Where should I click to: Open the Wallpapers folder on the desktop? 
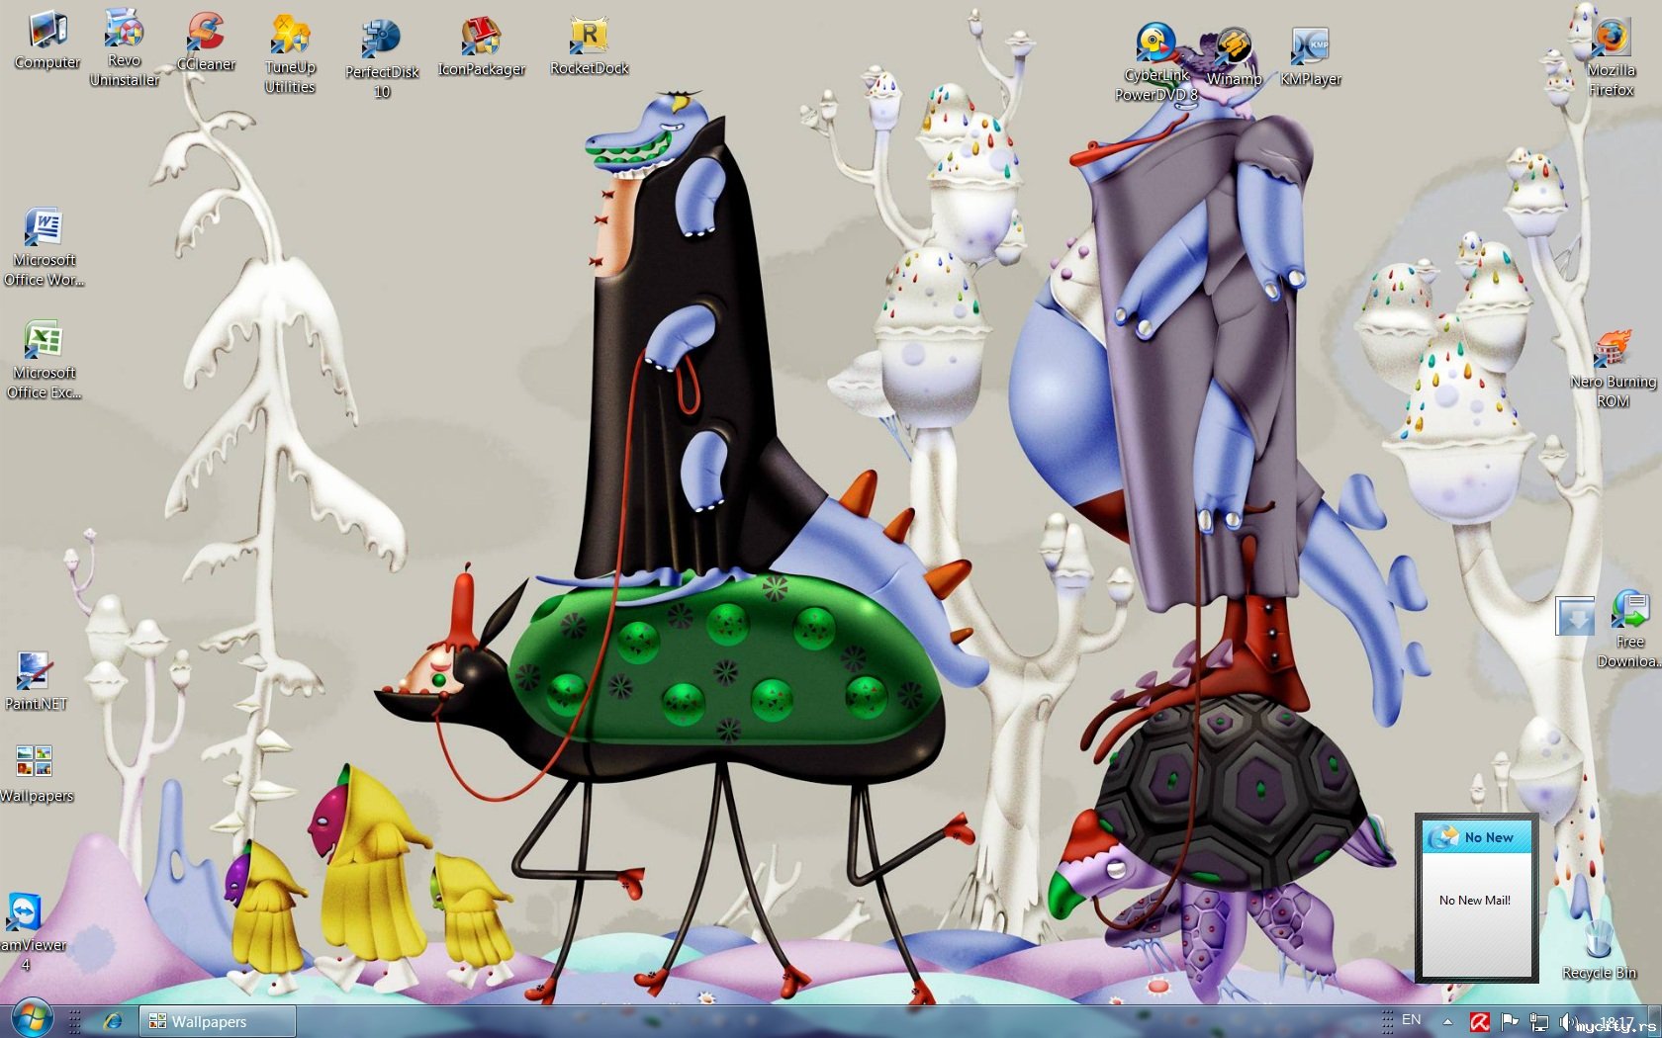[x=36, y=774]
